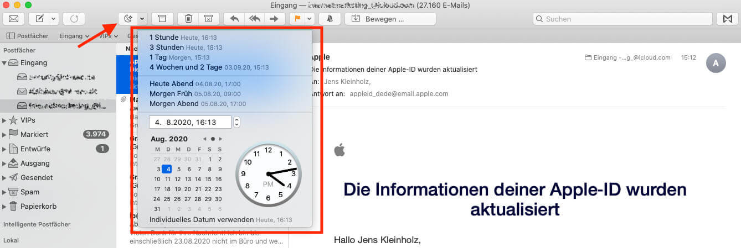Go to previous month in the calendar
The width and height of the screenshot is (741, 248).
click(204, 139)
